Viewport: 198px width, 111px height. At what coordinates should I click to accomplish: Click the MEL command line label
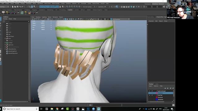point(90,105)
